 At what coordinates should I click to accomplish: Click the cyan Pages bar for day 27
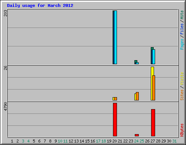tap(154, 57)
